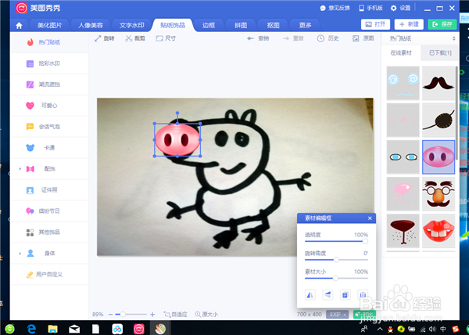This screenshot has height=335, width=469.
Task: Open the 炫彩水印 sticker category
Action: pos(49,63)
